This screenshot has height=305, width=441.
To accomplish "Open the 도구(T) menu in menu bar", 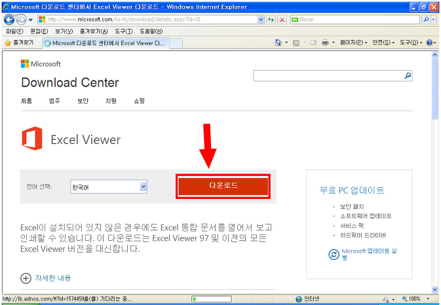I will [x=123, y=31].
